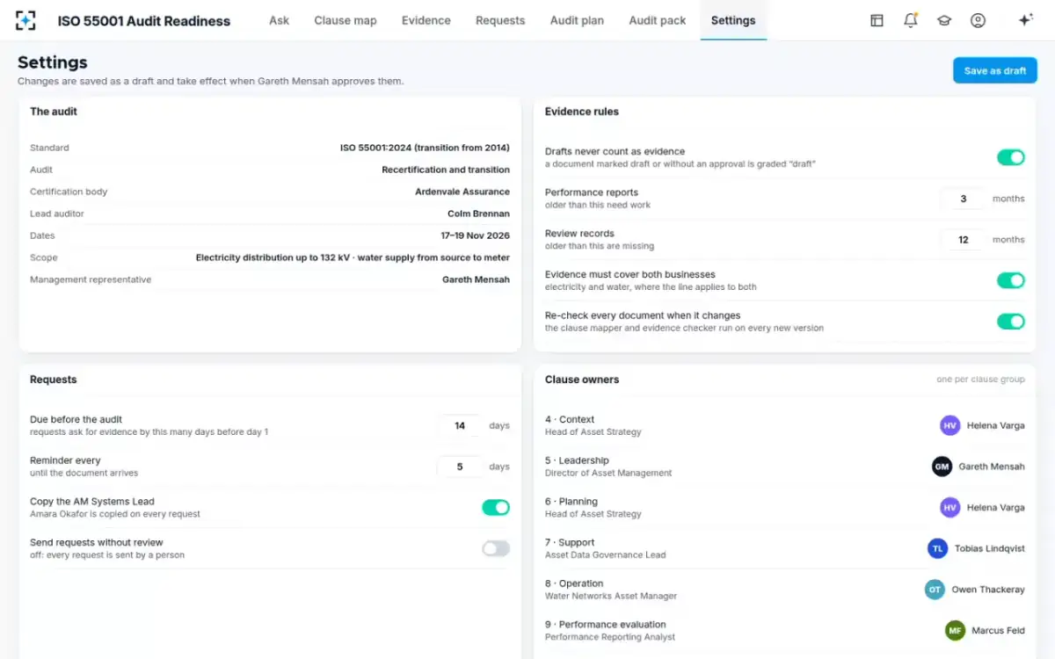1055x659 pixels.
Task: Open the Evidence tab
Action: point(426,20)
